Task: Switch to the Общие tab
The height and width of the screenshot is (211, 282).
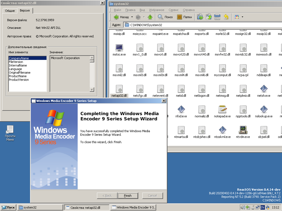Action: 10,11
